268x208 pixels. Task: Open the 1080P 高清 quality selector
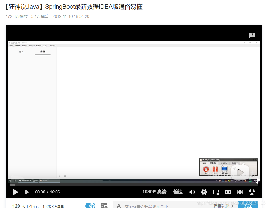[x=154, y=192]
